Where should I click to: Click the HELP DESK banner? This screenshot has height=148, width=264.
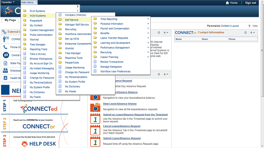(39, 144)
